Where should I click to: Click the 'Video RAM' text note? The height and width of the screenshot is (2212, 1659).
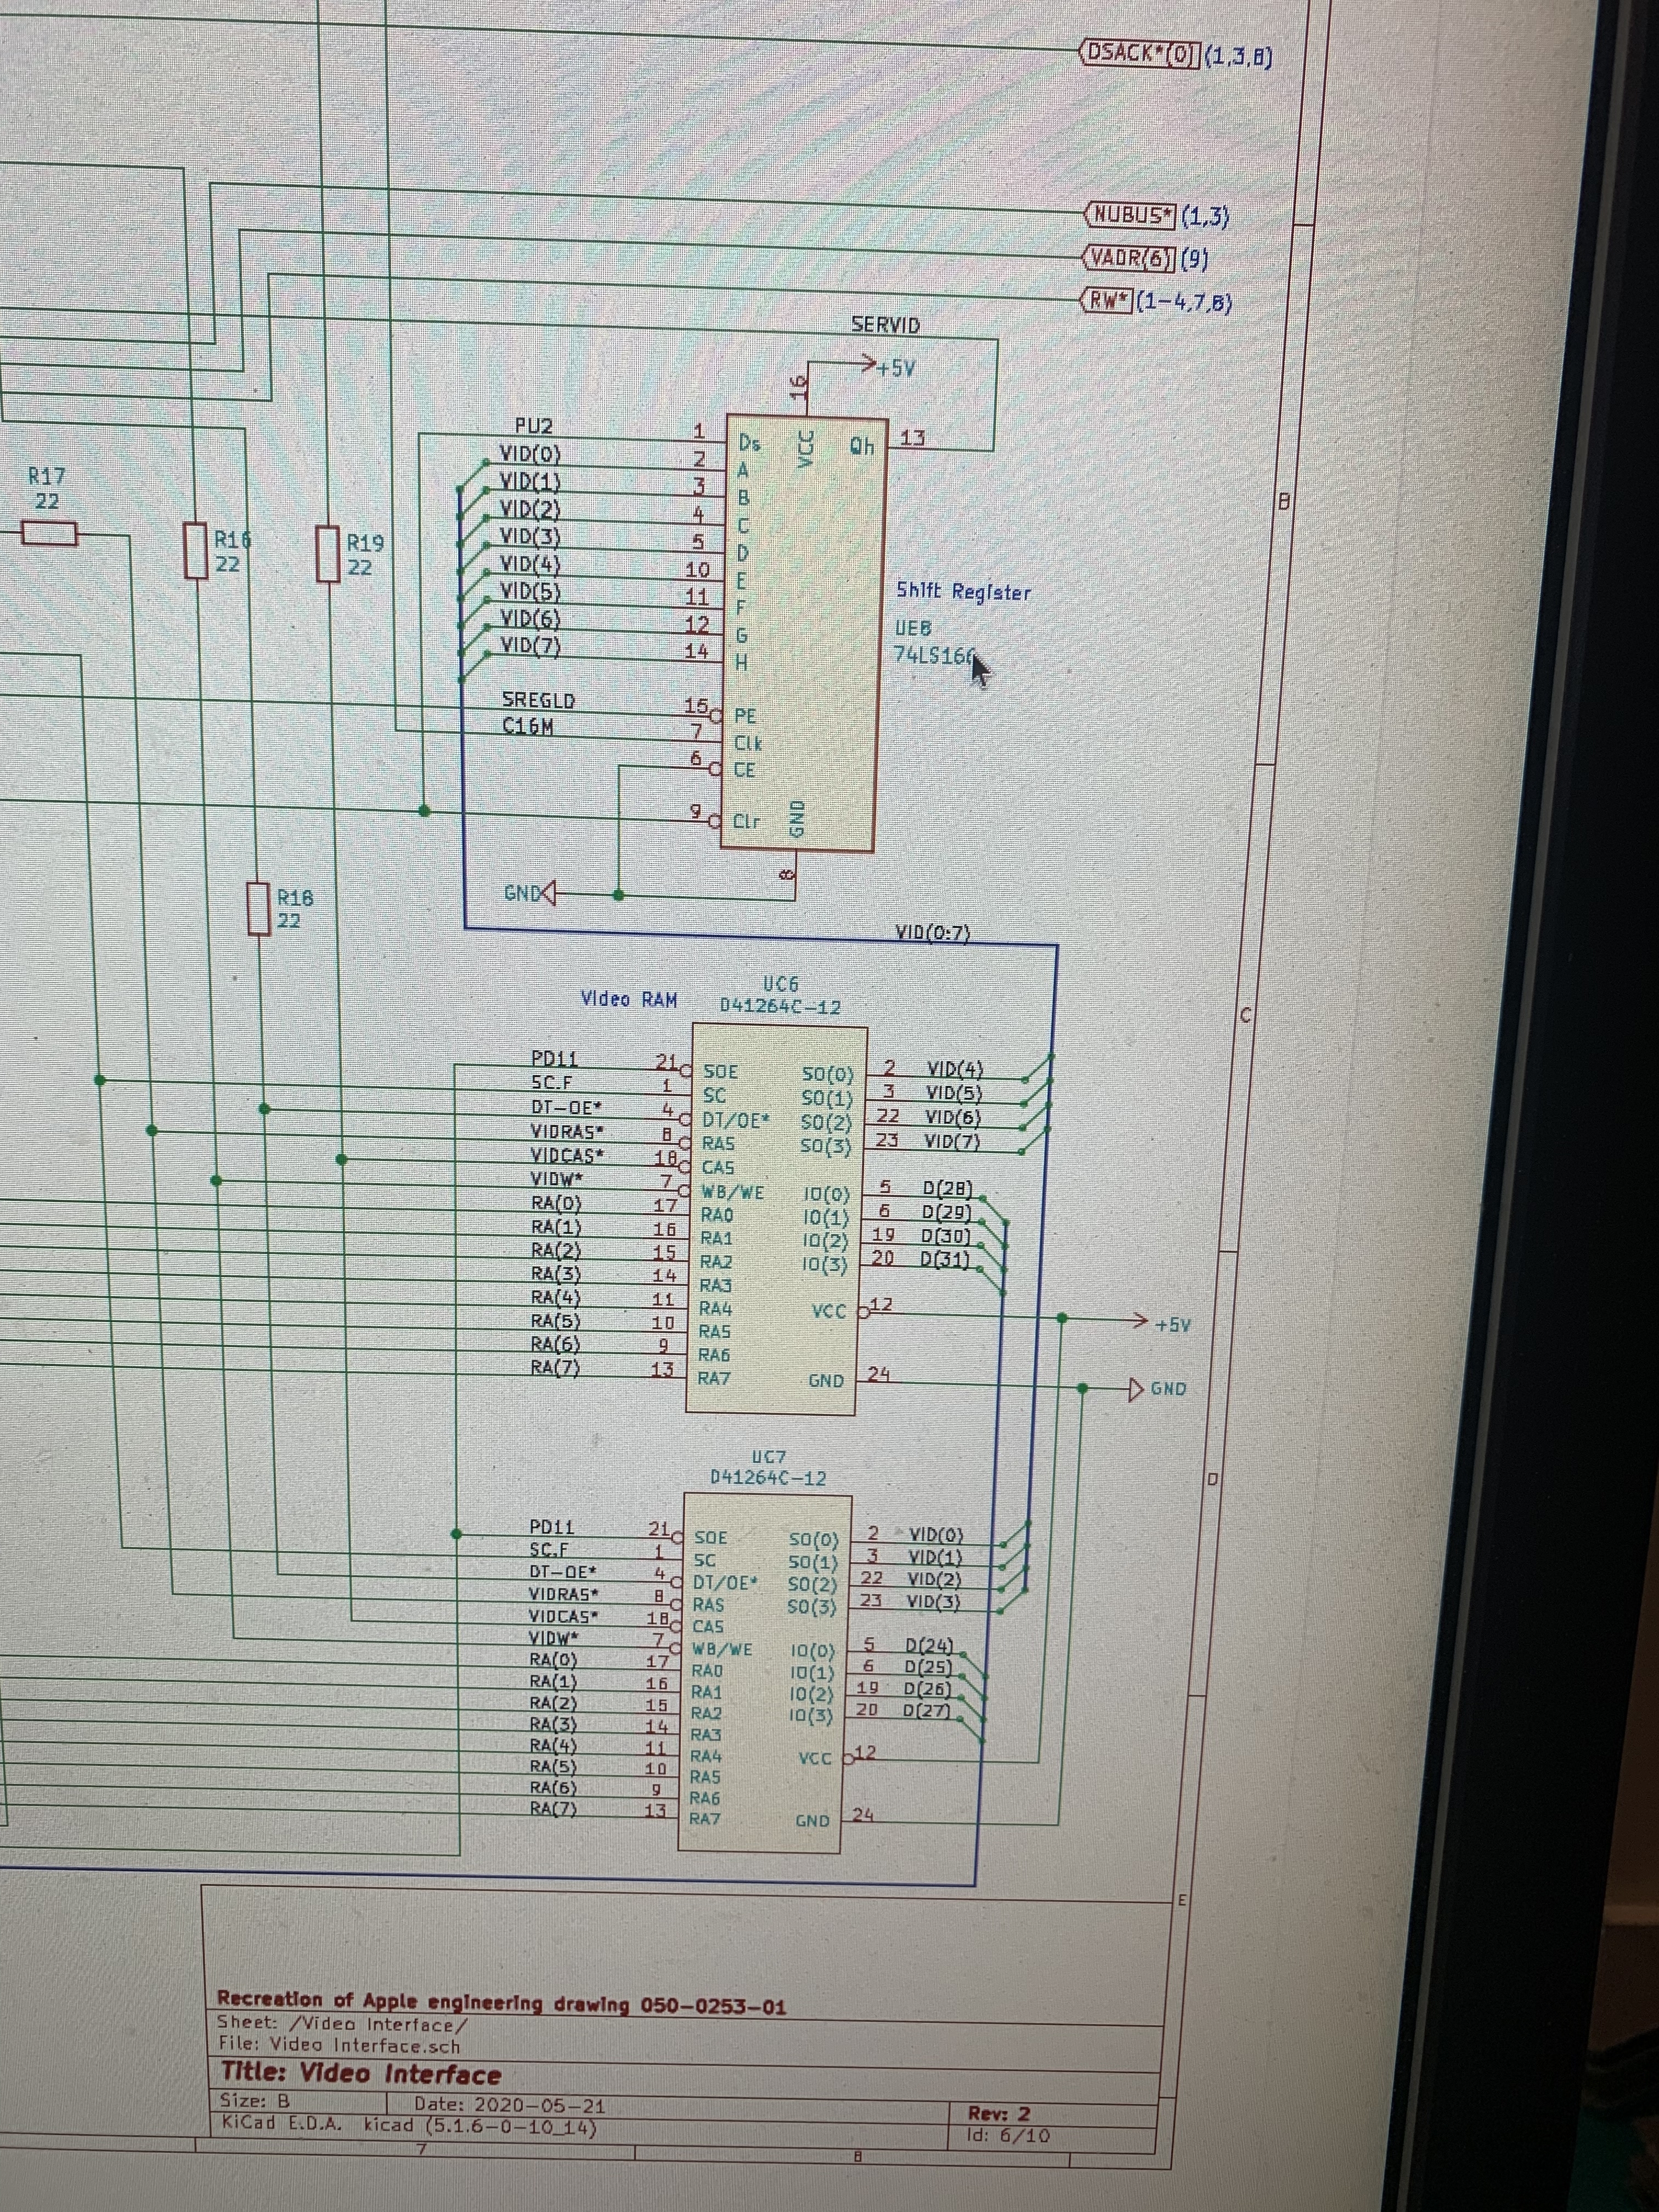(x=629, y=999)
